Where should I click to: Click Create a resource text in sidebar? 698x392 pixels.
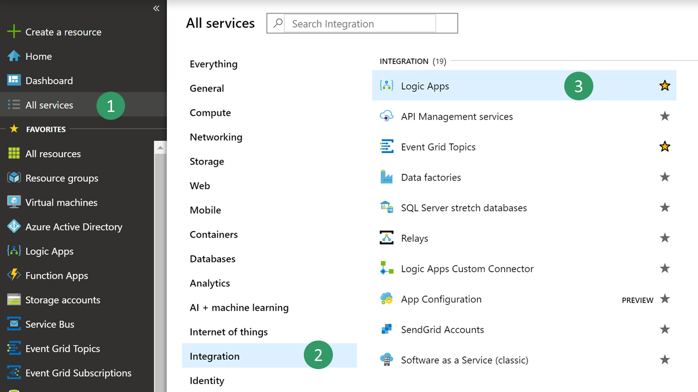[x=63, y=32]
